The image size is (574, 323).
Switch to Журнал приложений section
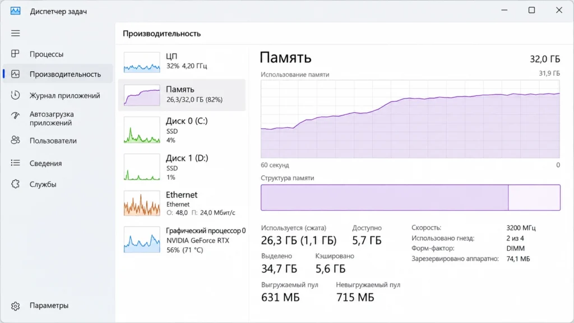coord(58,95)
